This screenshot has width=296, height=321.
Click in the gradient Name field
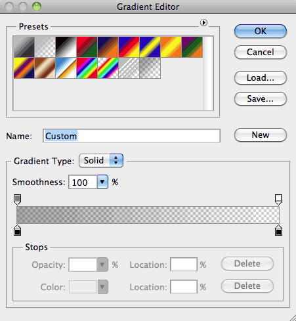point(131,136)
